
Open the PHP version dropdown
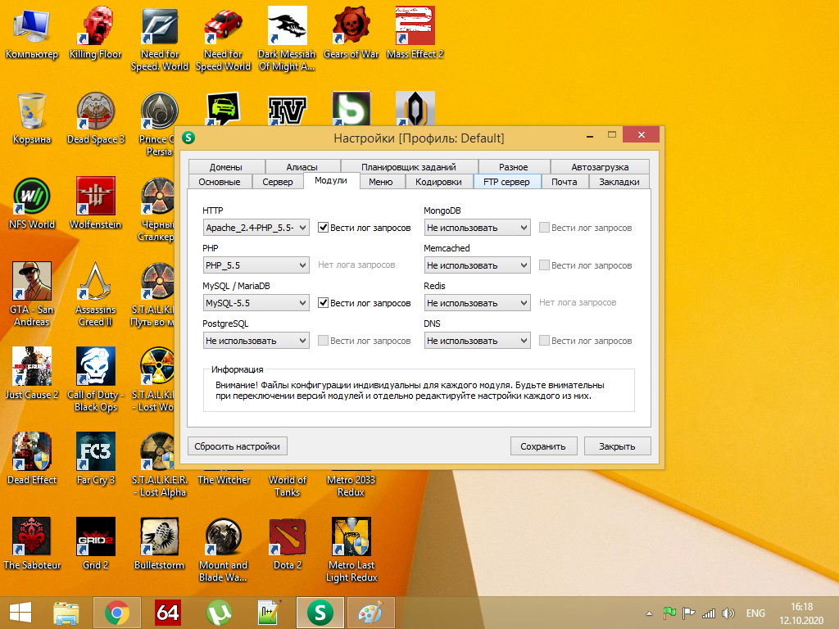(x=256, y=265)
